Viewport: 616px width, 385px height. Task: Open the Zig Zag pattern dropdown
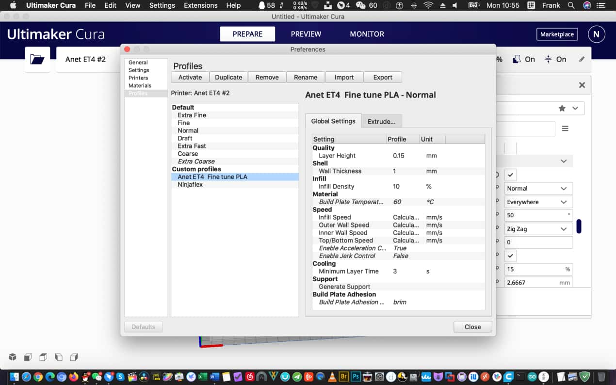pyautogui.click(x=538, y=229)
